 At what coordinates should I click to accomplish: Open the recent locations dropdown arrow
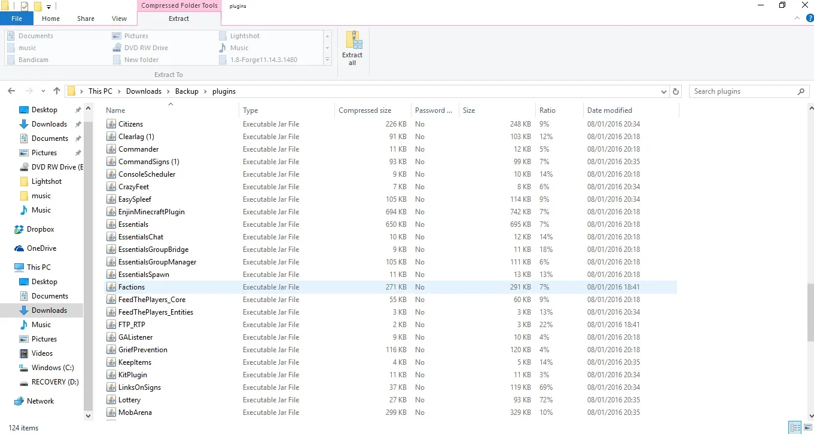click(x=43, y=92)
